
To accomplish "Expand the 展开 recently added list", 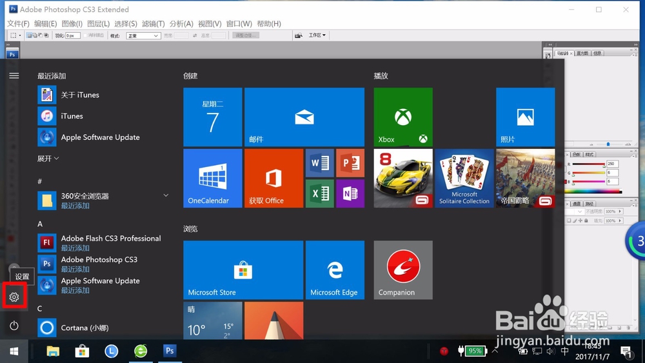I will [x=48, y=159].
